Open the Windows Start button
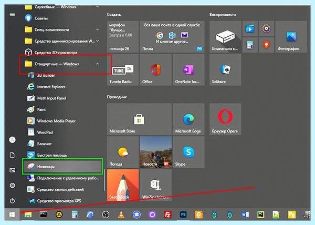The image size is (315, 225). pyautogui.click(x=12, y=214)
